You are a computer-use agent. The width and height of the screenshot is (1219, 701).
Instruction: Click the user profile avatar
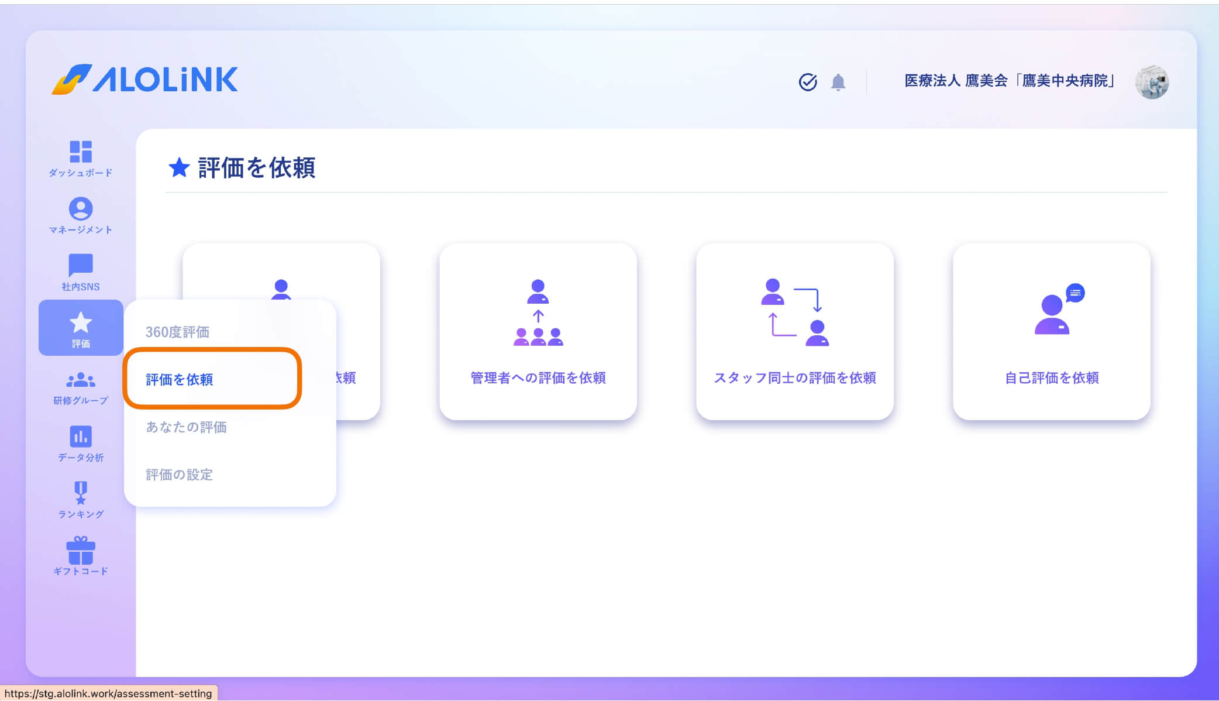pos(1152,82)
